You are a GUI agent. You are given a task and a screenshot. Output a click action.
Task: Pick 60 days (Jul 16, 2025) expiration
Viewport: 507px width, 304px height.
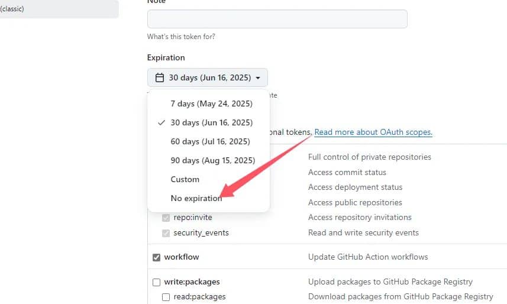point(210,141)
